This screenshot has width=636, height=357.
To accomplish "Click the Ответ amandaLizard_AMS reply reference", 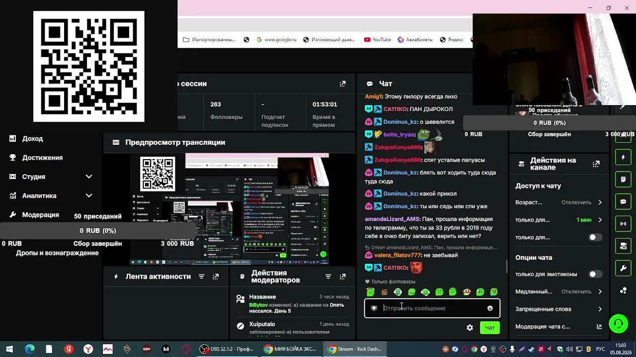I will coord(431,247).
